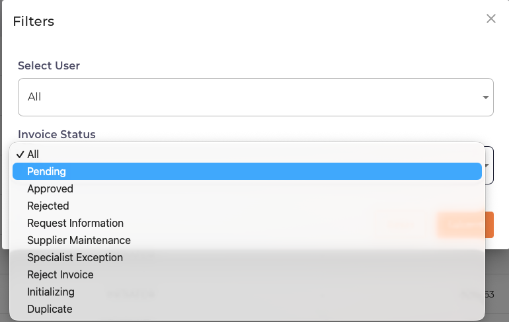Select the Rejected status option
This screenshot has width=509, height=322.
point(48,206)
